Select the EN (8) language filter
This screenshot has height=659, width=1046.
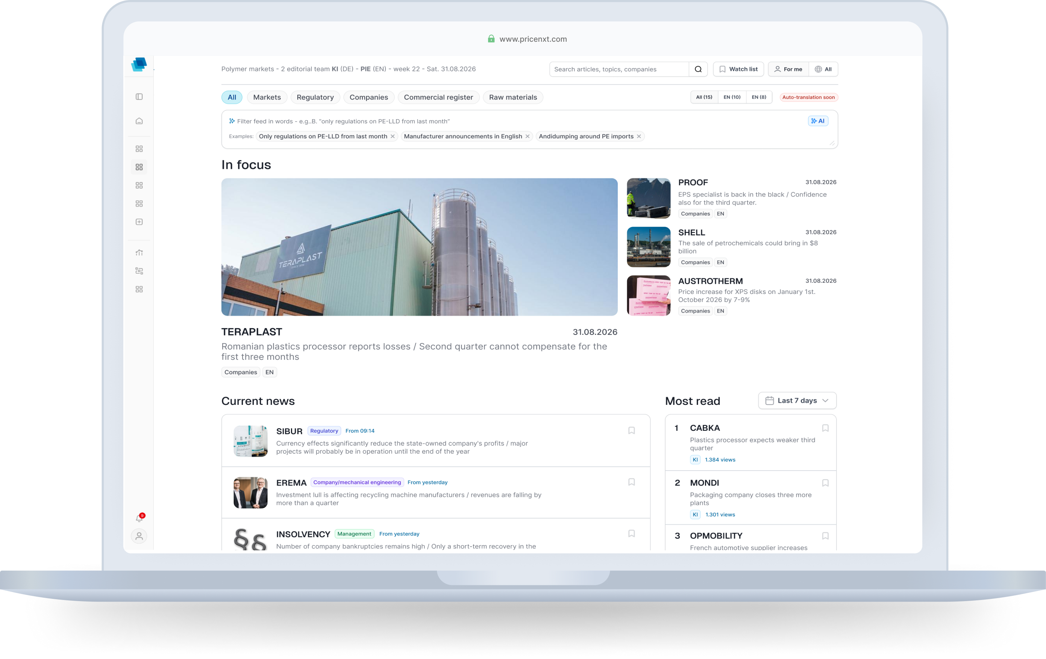(x=759, y=97)
